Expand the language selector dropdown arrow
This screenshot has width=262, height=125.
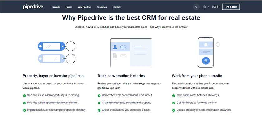coord(208,7)
